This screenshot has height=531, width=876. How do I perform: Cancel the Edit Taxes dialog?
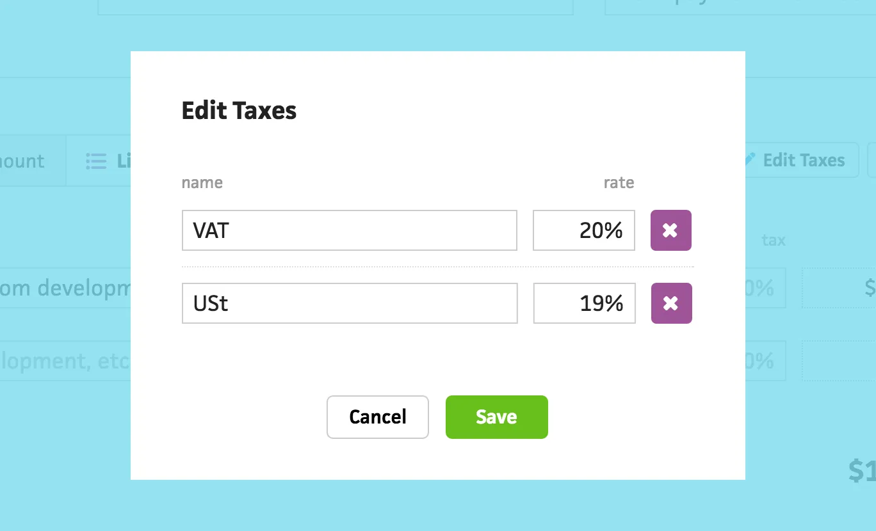(377, 416)
